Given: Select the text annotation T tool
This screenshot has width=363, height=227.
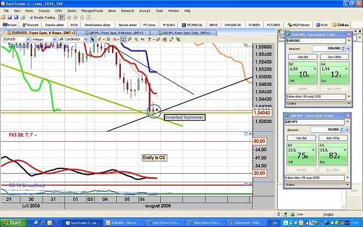Looking at the screenshot, I should [149, 39].
